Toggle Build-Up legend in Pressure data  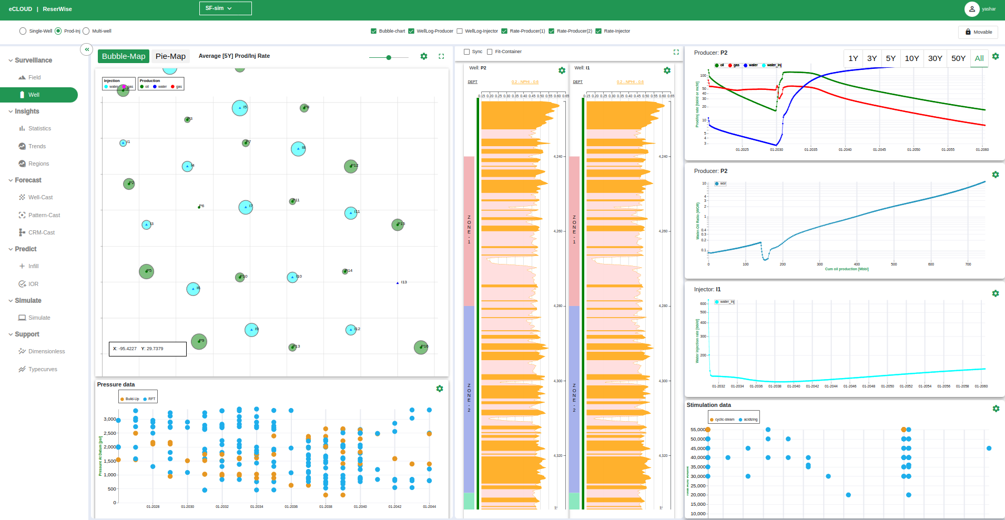[x=129, y=399]
